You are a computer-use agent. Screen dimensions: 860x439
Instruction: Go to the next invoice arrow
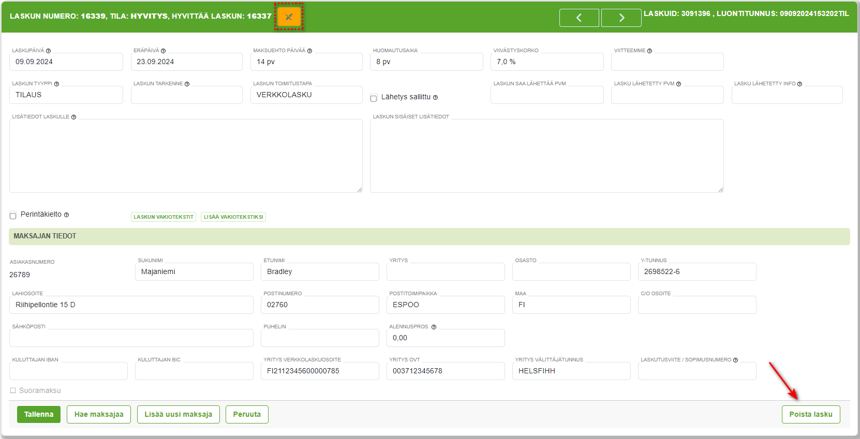click(621, 18)
